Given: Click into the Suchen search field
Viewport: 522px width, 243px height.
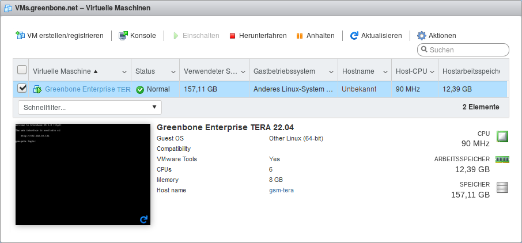Looking at the screenshot, I should [x=467, y=50].
